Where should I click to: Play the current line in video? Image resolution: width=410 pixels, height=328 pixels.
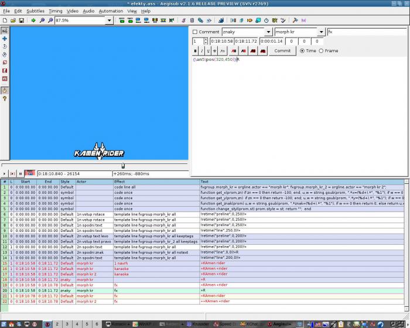[x=12, y=174]
